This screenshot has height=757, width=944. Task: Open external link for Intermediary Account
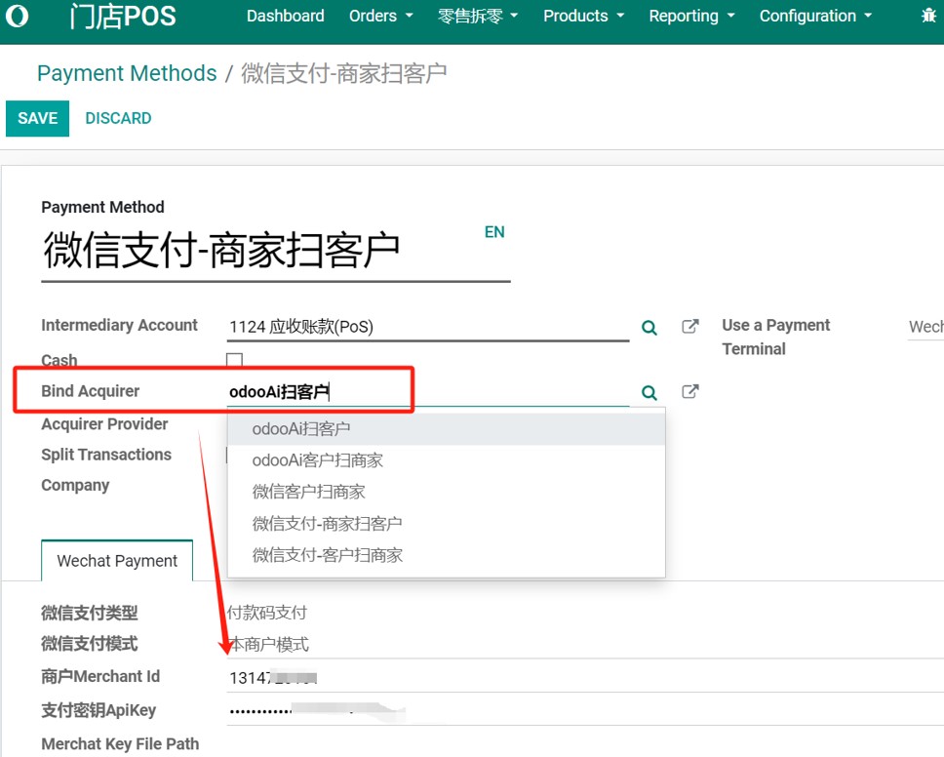coord(689,327)
